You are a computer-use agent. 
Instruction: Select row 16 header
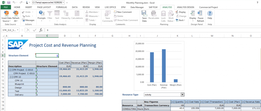point(3,94)
